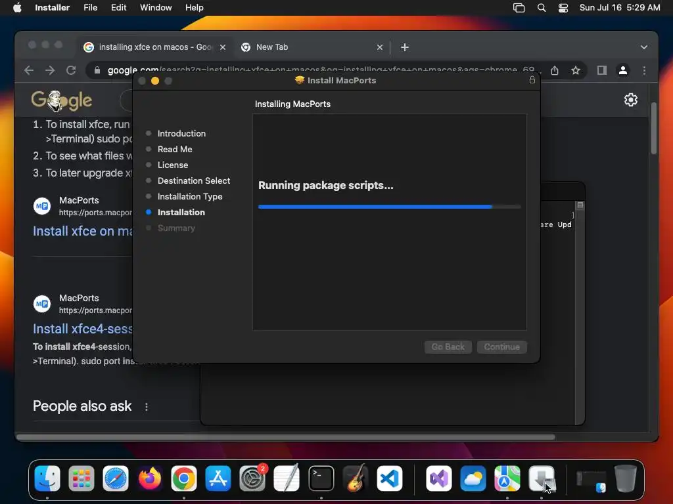Open the Help menu
The image size is (673, 504).
click(194, 8)
